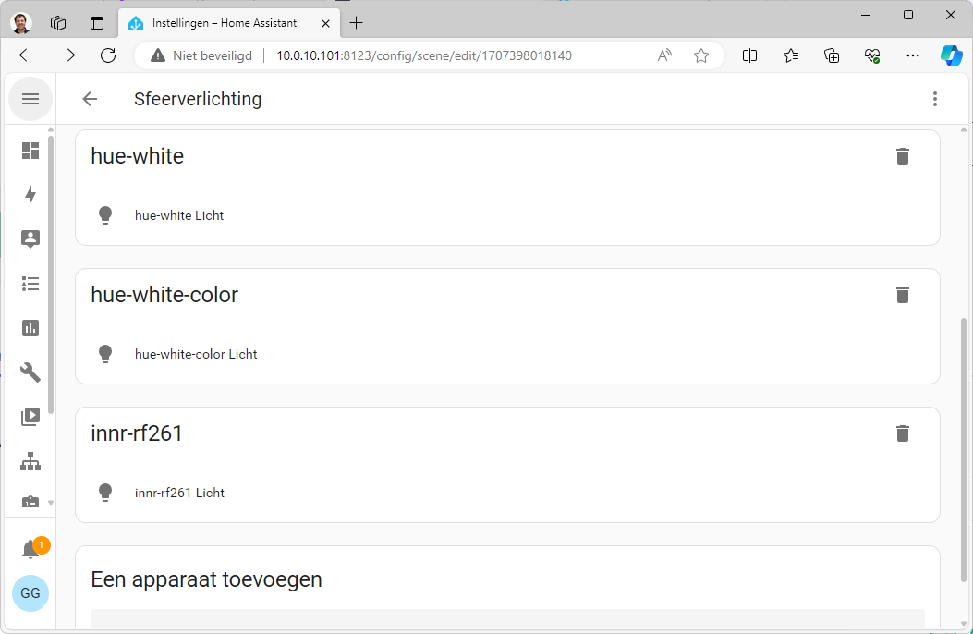The width and height of the screenshot is (973, 634).
Task: Open the innr-rf261 Licht entity
Action: pyautogui.click(x=179, y=493)
